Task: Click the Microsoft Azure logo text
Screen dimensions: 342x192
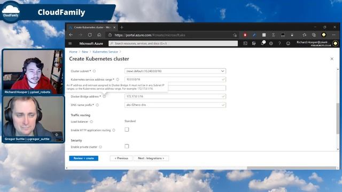Action: (91, 44)
